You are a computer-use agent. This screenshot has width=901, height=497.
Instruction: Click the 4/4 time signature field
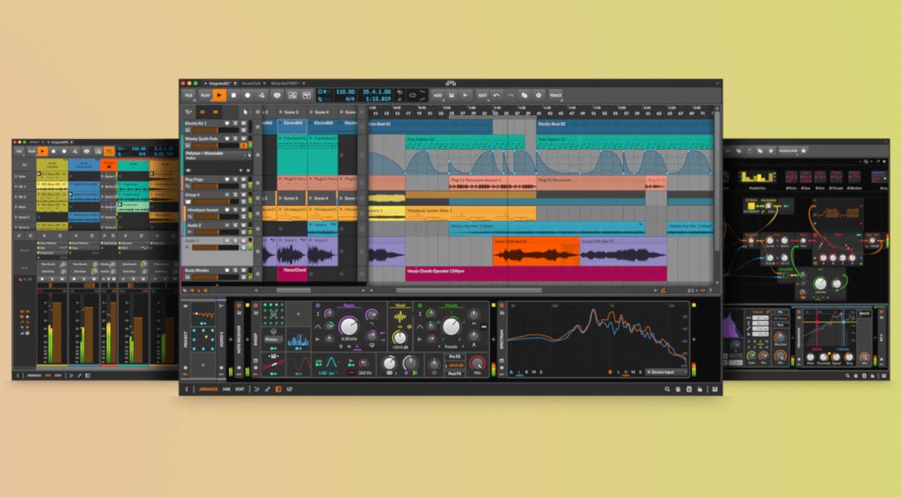tap(349, 99)
